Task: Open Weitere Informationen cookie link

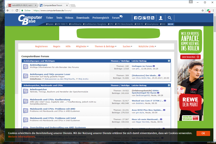Action: pos(21,137)
